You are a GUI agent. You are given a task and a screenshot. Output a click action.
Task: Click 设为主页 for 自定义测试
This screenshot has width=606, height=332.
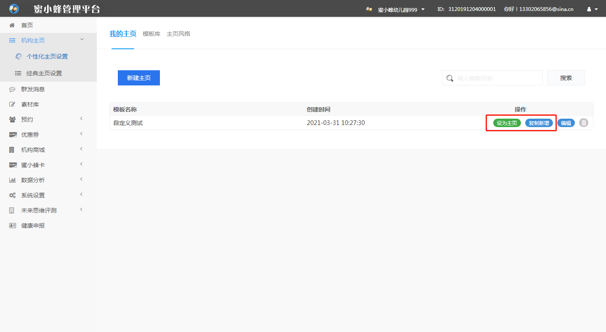507,123
